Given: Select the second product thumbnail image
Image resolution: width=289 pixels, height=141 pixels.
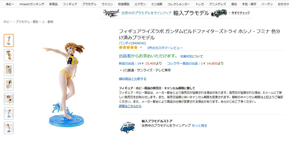Looking at the screenshot, I should [9, 55].
